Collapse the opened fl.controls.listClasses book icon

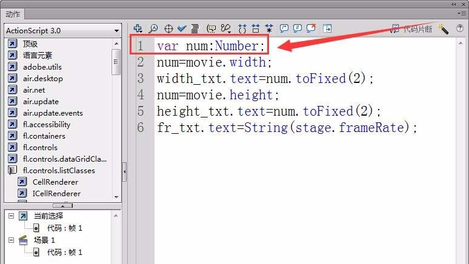12,170
